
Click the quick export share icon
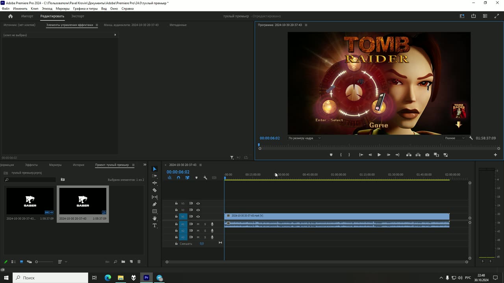click(473, 16)
